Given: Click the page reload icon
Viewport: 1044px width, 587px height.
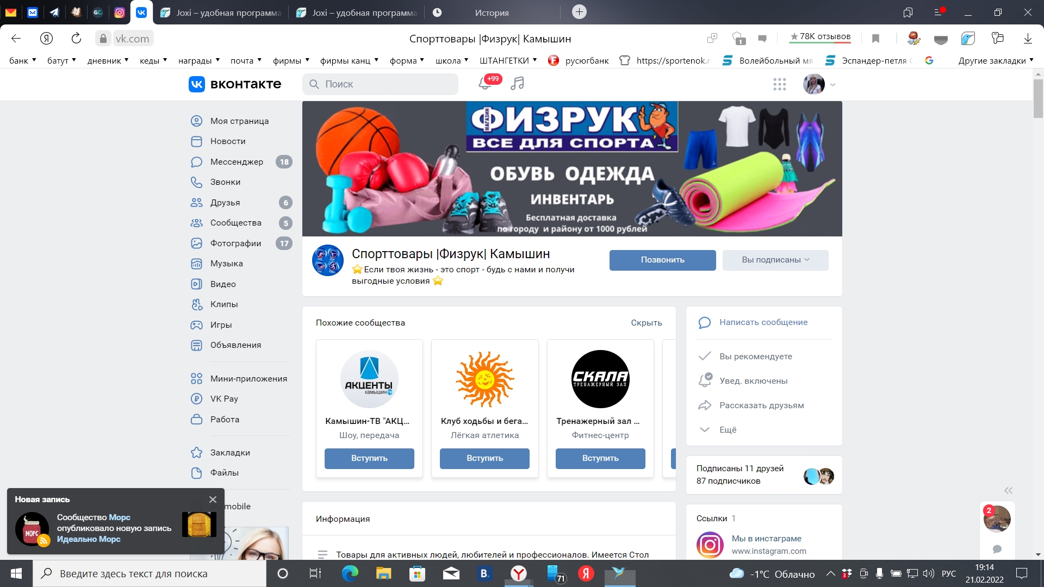Looking at the screenshot, I should (x=76, y=39).
